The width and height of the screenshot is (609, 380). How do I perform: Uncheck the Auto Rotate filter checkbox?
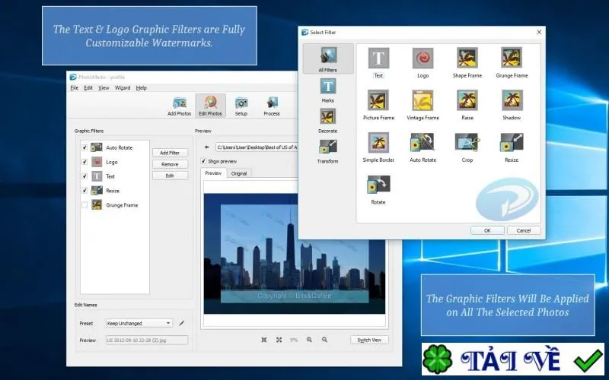[x=84, y=147]
